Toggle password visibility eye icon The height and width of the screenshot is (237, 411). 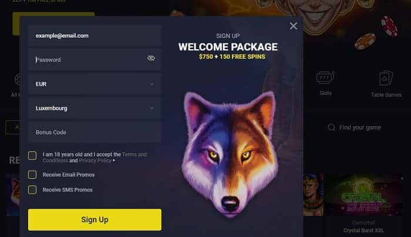pyautogui.click(x=151, y=58)
